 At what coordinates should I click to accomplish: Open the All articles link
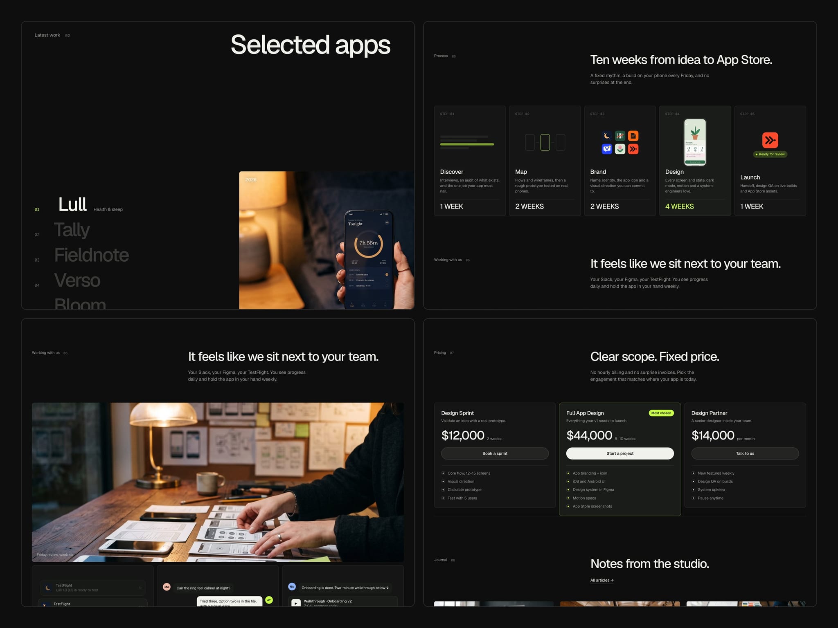pos(602,580)
